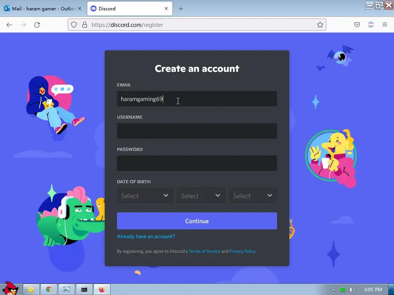Open the tracking protection shield icon
This screenshot has width=394, height=295.
[73, 25]
